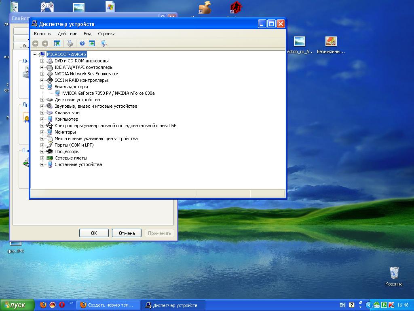Click the Firefox quick launch icon
The width and height of the screenshot is (414, 311).
[x=43, y=305]
